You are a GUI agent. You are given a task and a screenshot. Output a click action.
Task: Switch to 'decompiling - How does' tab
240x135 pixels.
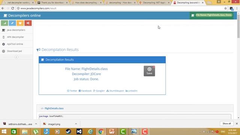(120, 3)
